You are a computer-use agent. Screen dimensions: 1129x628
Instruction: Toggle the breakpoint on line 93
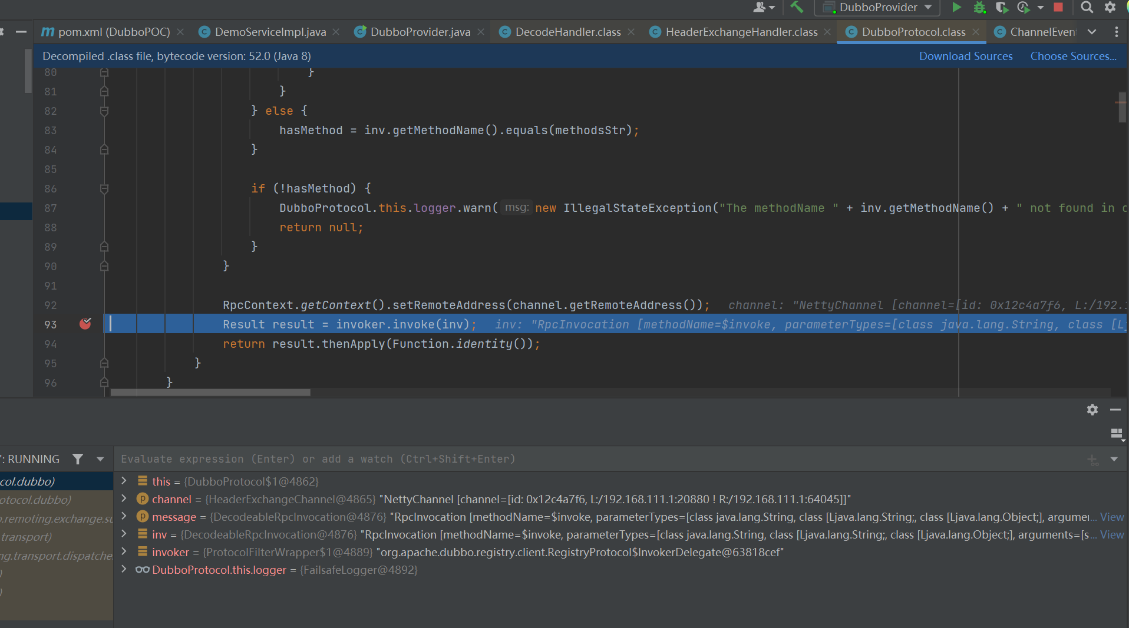click(85, 323)
